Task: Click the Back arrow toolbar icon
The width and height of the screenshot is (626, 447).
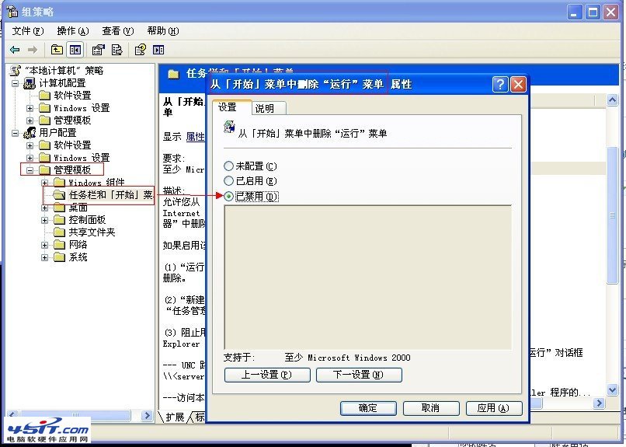Action: pyautogui.click(x=15, y=50)
